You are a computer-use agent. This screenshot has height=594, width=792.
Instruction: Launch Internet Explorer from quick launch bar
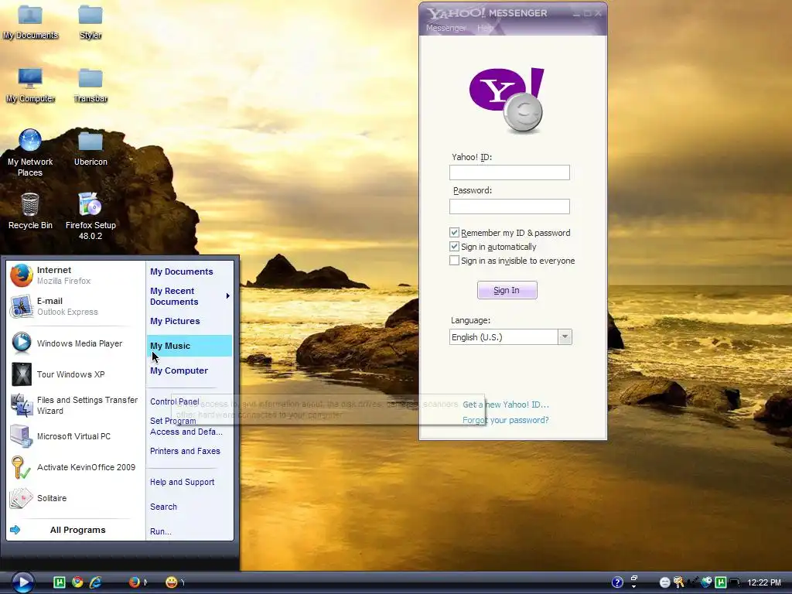click(95, 582)
